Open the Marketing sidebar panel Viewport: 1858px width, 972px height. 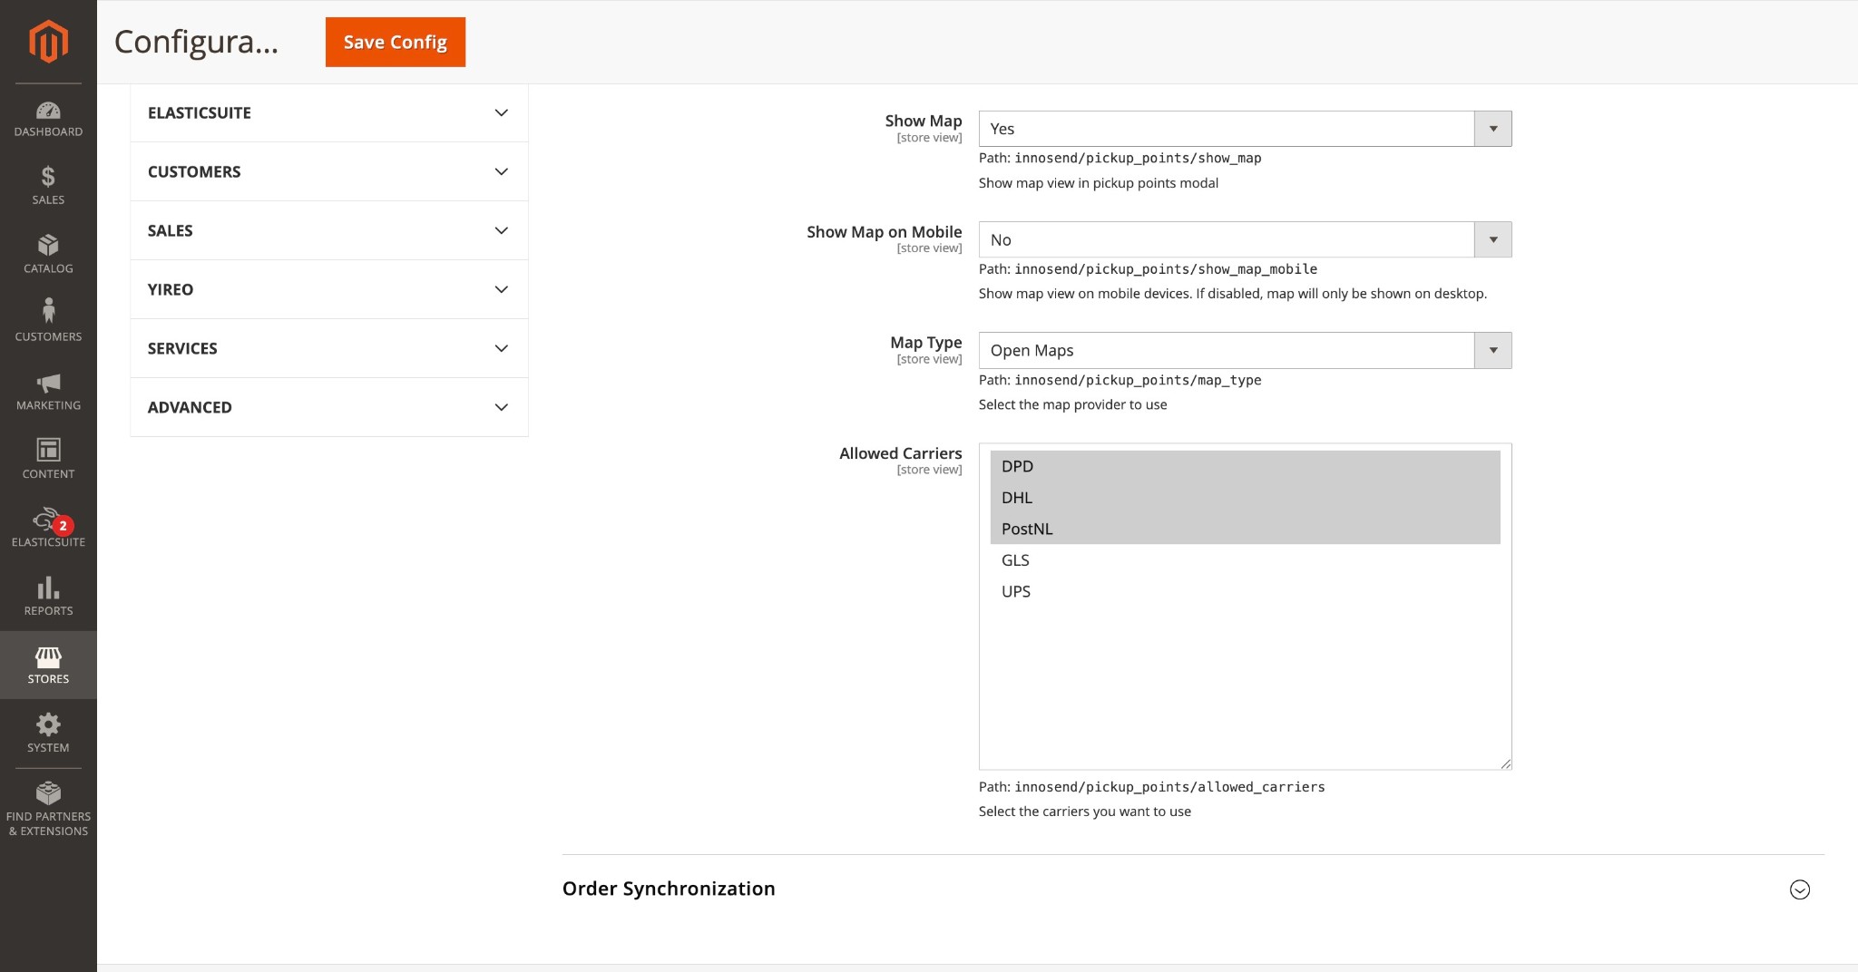click(48, 391)
